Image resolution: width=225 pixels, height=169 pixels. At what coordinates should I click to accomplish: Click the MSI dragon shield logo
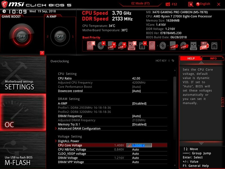point(4,4)
